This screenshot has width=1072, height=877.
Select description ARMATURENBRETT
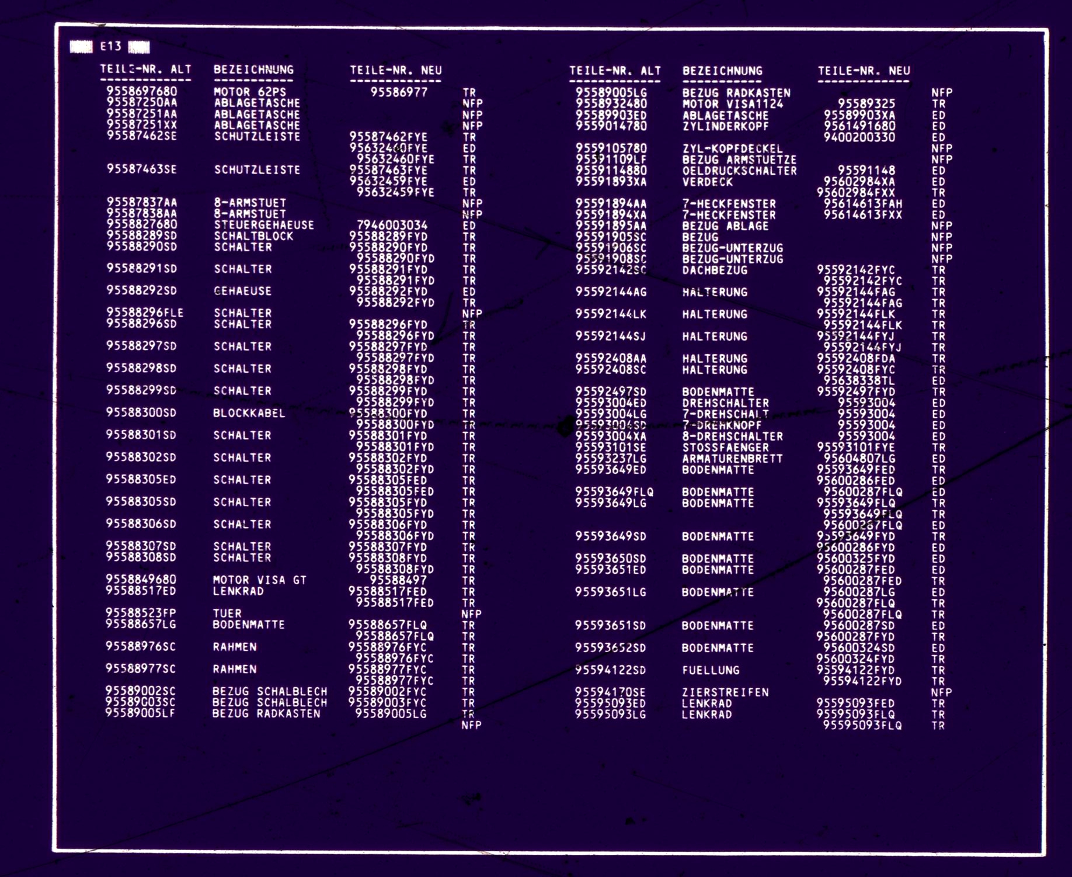click(x=732, y=459)
